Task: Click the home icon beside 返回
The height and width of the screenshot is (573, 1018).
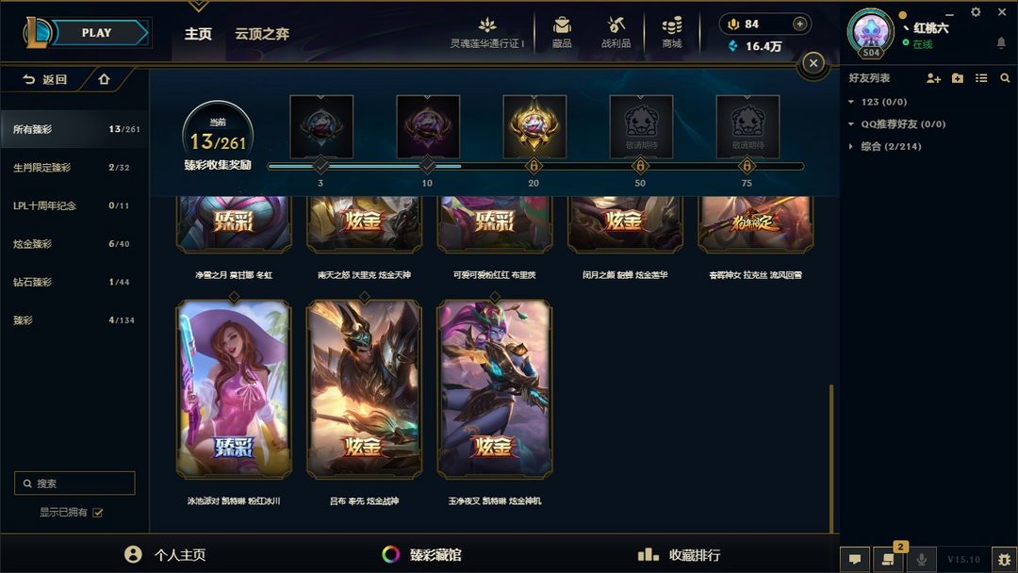Action: (x=104, y=79)
